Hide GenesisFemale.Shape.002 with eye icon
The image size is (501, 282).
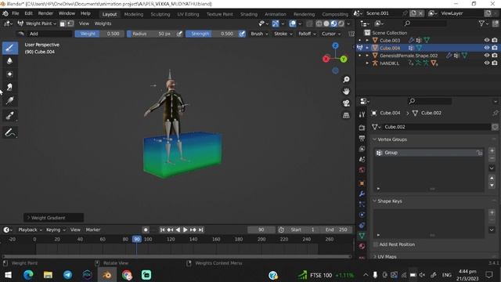(487, 56)
